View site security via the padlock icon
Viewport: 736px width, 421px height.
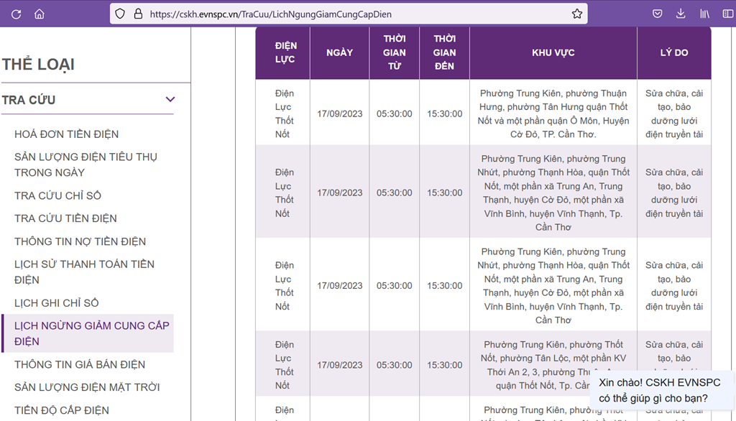[138, 14]
